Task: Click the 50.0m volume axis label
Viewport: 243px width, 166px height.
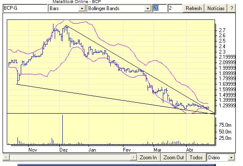Action: click(x=225, y=132)
